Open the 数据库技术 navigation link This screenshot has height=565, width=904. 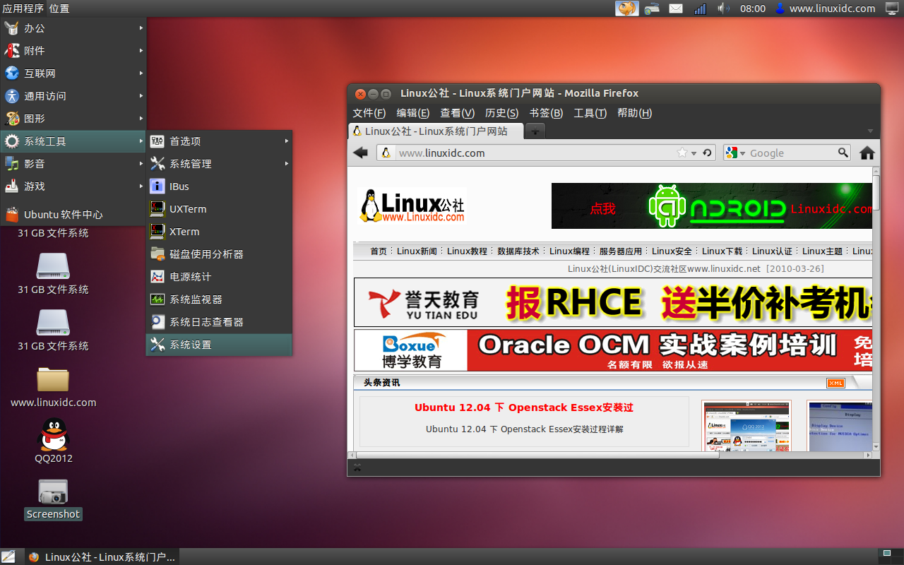518,251
